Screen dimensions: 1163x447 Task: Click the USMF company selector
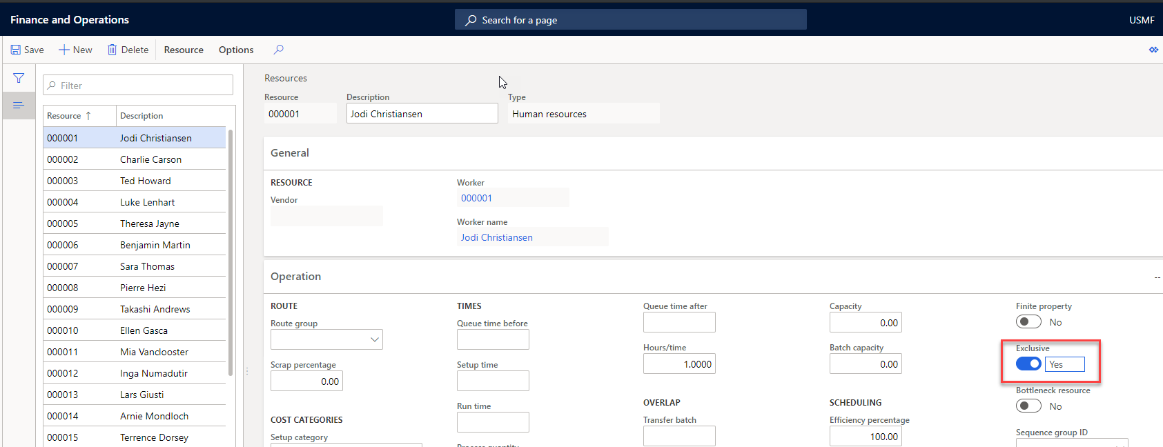tap(1142, 20)
